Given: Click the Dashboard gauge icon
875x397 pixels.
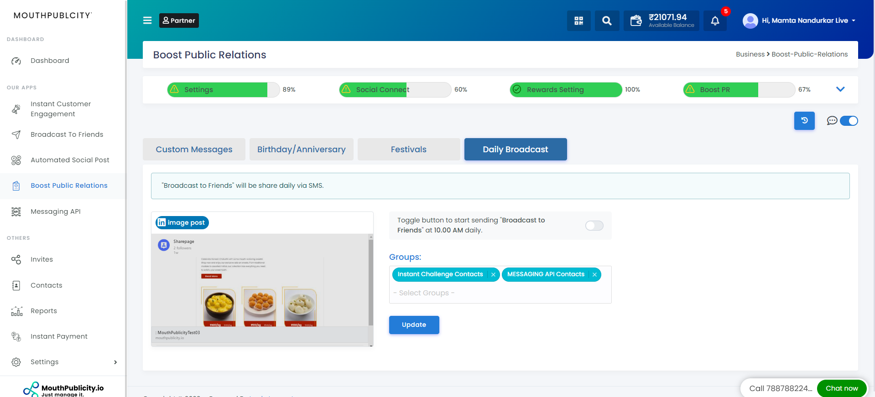Looking at the screenshot, I should [x=16, y=61].
